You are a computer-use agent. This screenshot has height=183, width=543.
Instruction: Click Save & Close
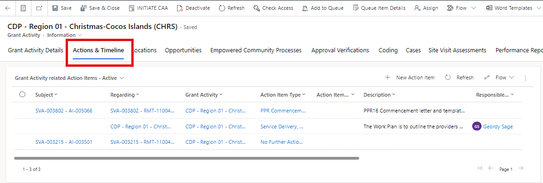pyautogui.click(x=100, y=8)
